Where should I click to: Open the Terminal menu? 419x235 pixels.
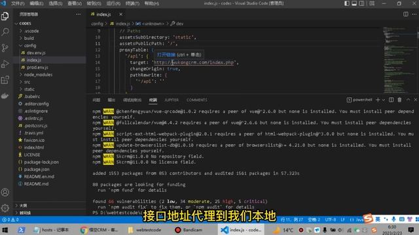[132, 3]
